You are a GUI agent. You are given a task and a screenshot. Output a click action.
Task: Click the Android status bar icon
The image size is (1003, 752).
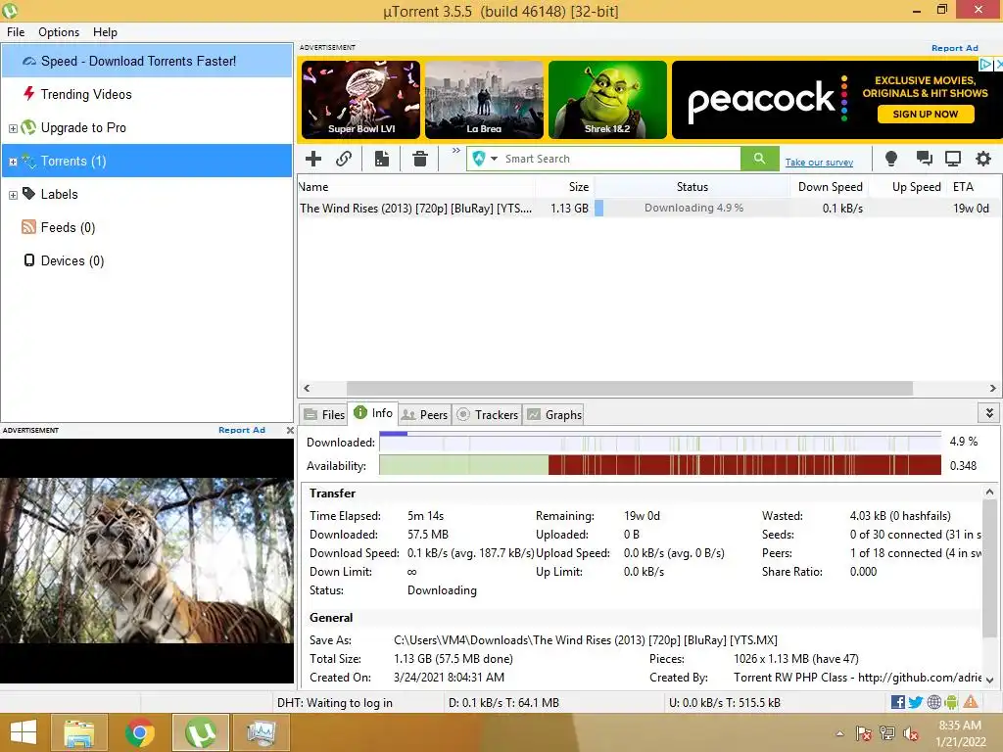pyautogui.click(x=951, y=702)
